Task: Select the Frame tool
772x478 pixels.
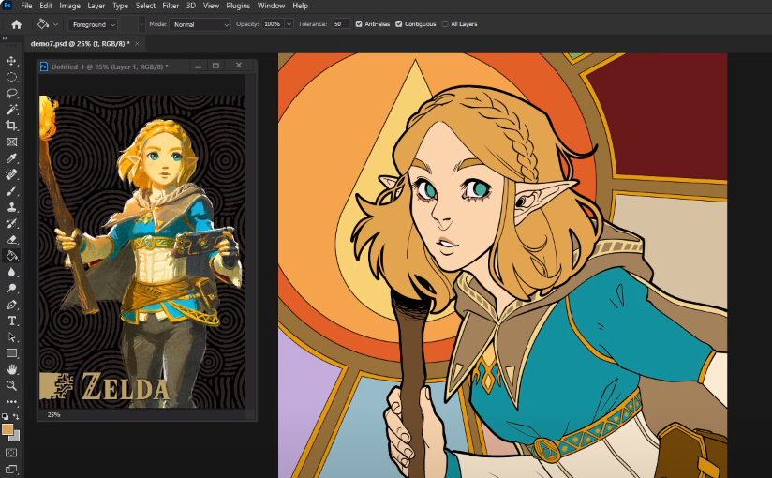Action: 11,142
